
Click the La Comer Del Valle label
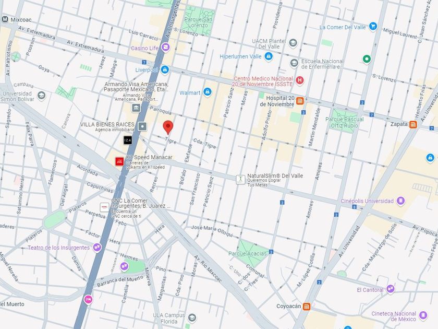343,27
